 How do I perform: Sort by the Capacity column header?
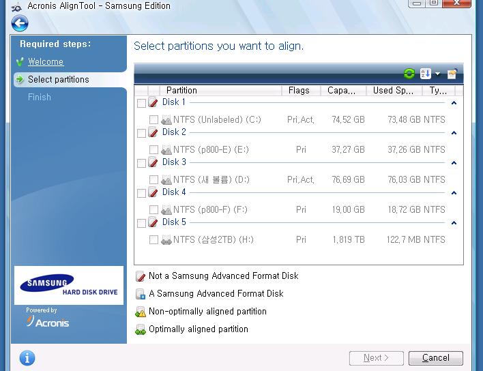pyautogui.click(x=341, y=90)
